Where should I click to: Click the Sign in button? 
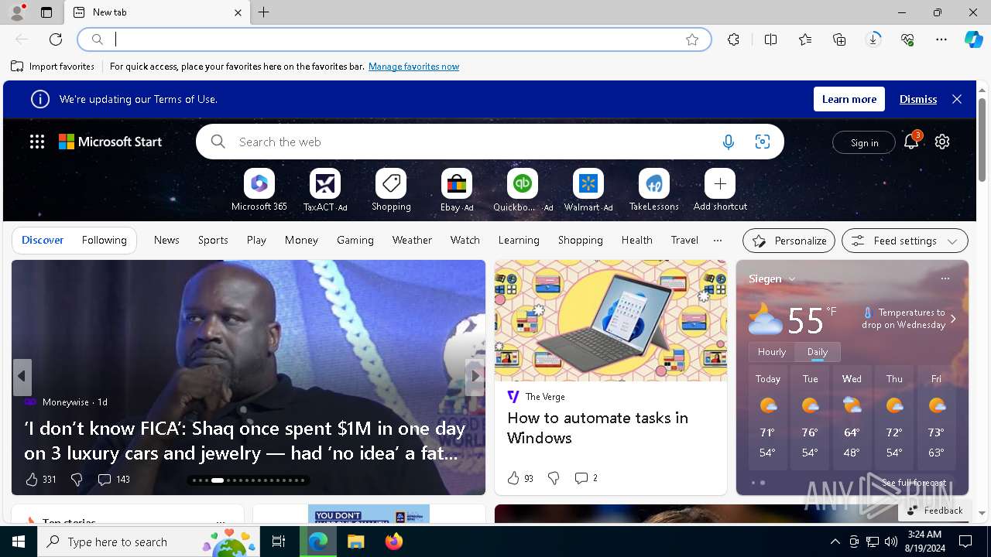[864, 142]
